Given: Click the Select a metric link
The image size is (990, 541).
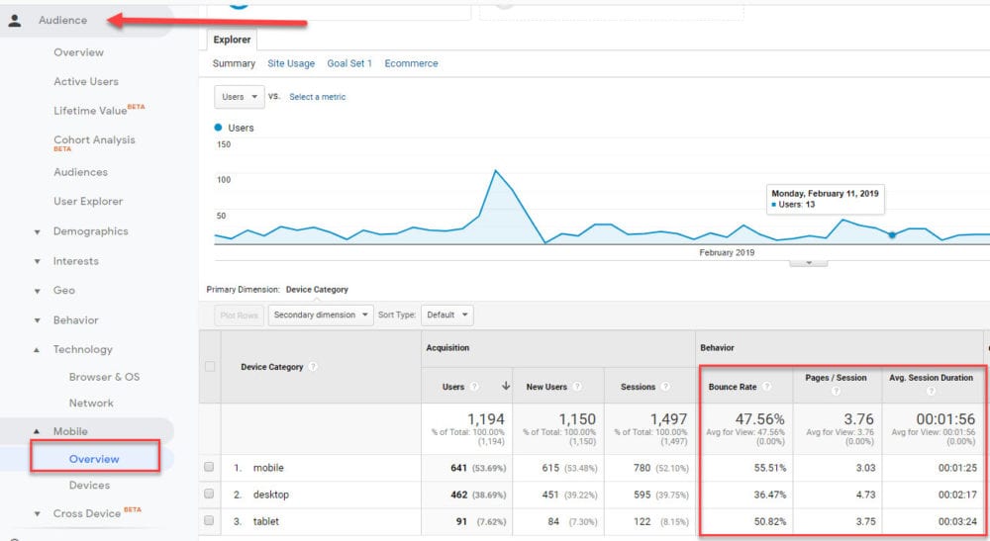Looking at the screenshot, I should point(317,97).
